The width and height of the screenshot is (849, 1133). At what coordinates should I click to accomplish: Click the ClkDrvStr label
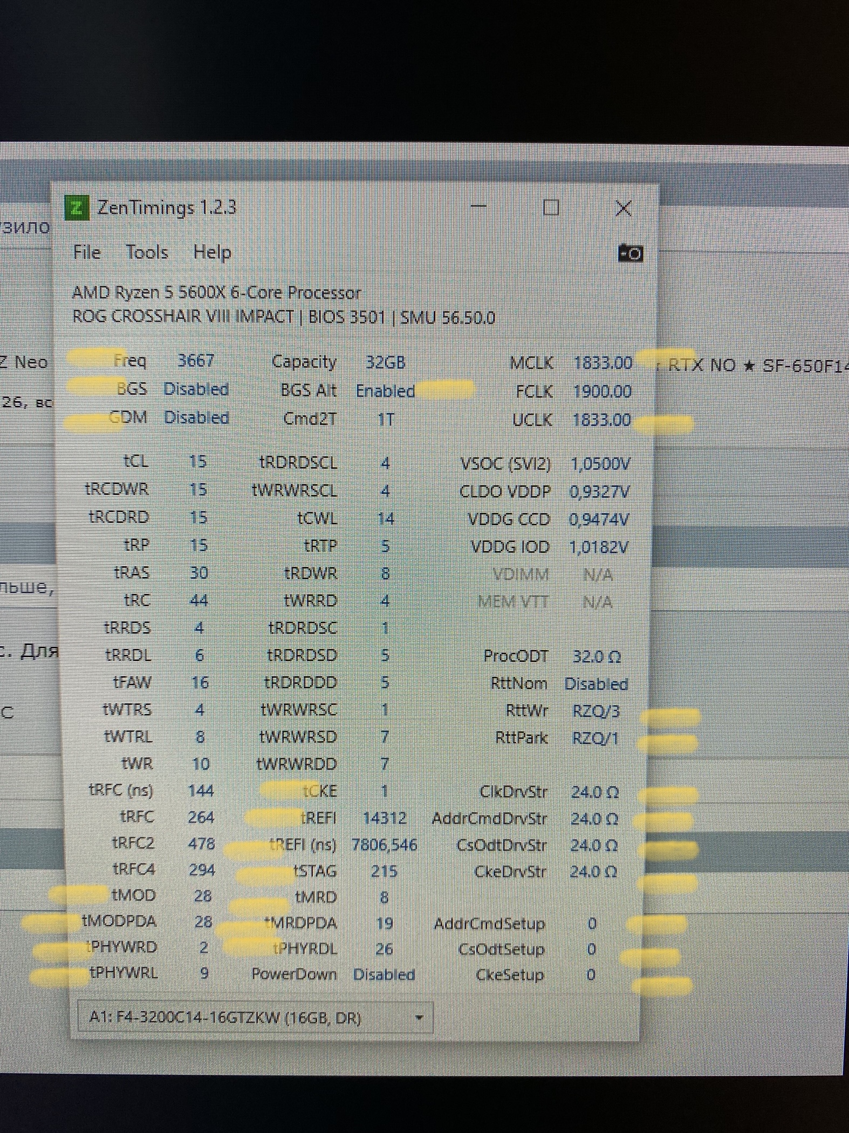[513, 792]
